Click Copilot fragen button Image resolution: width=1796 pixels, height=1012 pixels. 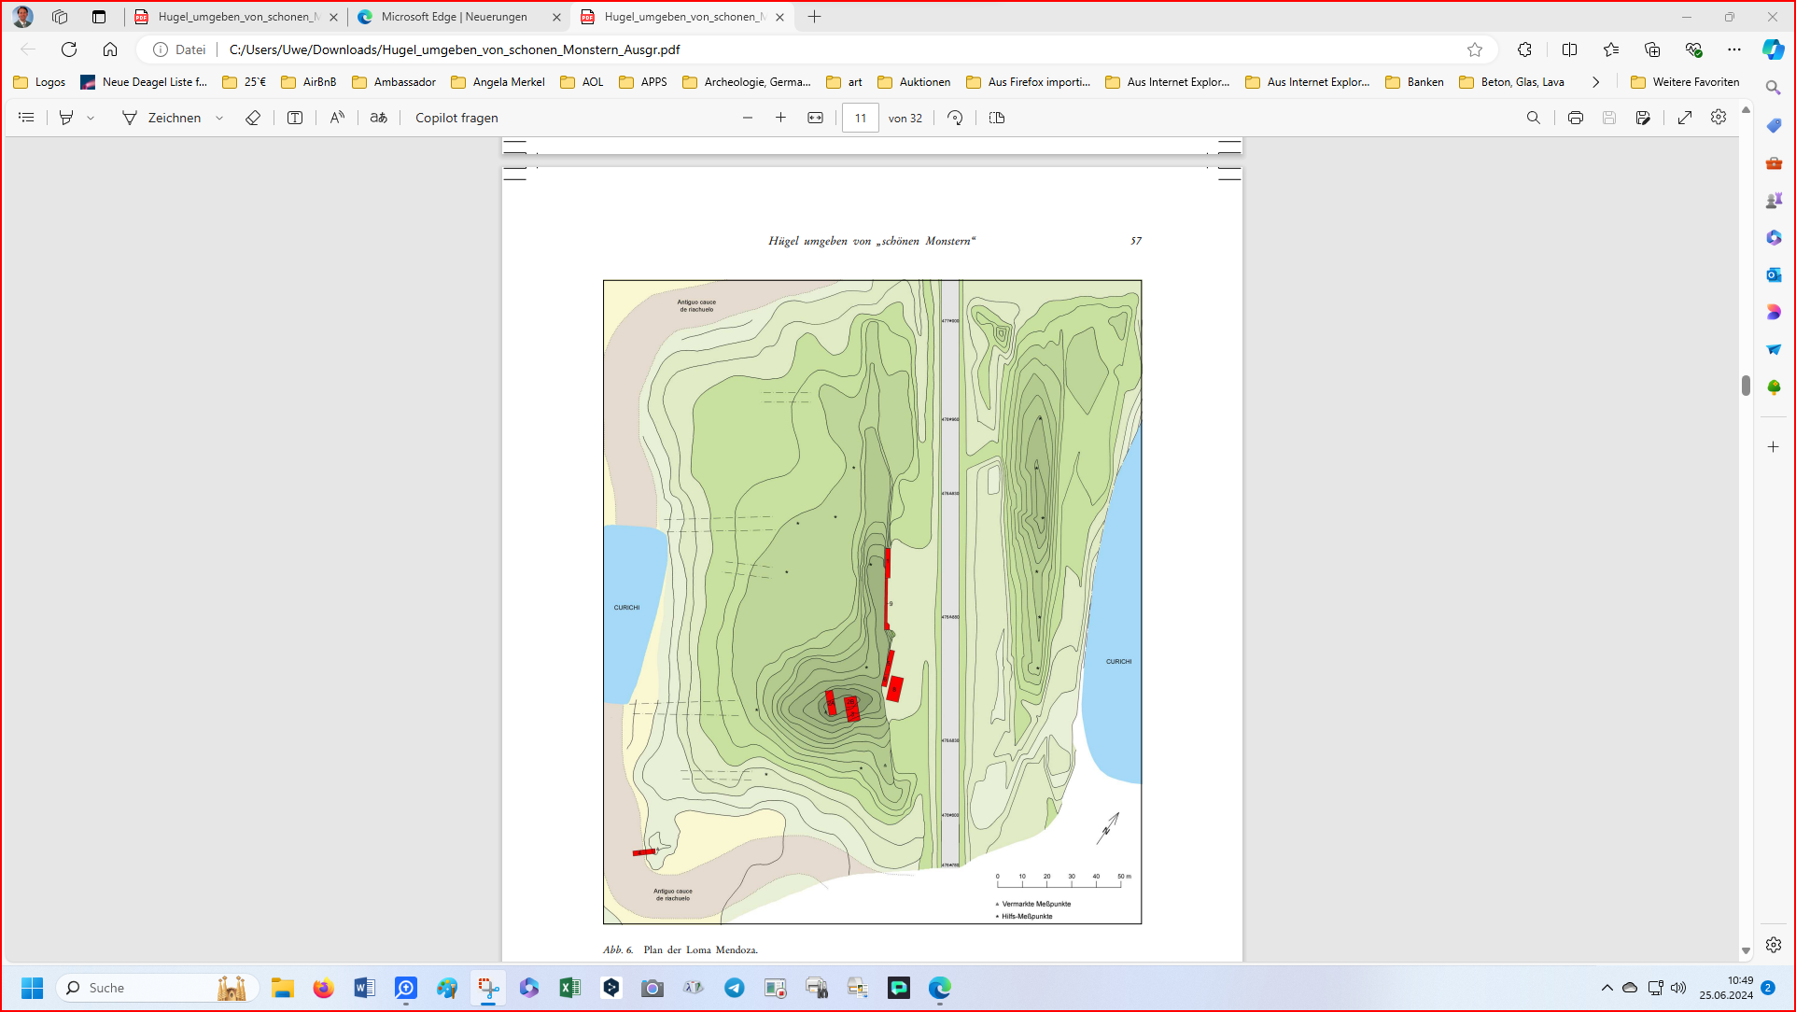(456, 118)
